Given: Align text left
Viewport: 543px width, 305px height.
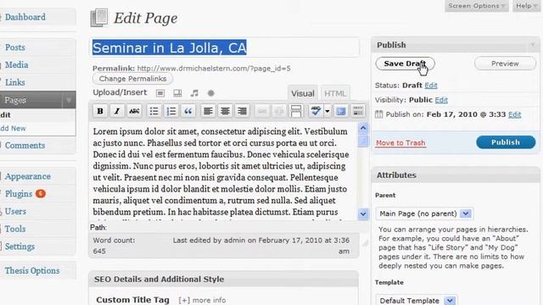Looking at the screenshot, I should click(208, 111).
